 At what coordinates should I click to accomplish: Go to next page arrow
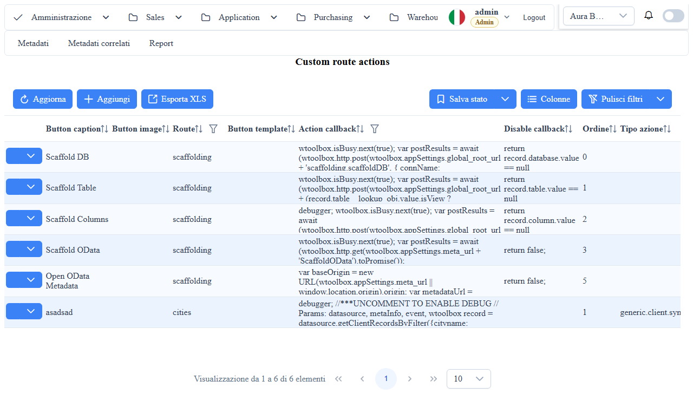click(x=410, y=379)
